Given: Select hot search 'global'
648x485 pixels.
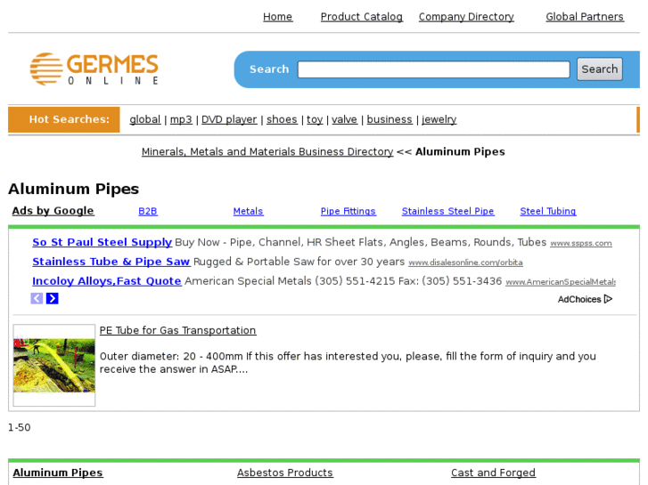Looking at the screenshot, I should click(x=145, y=120).
